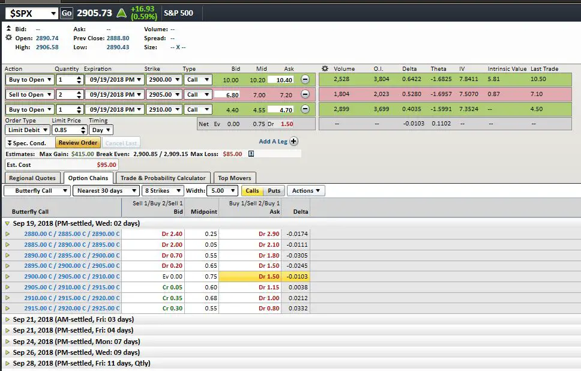Click the Review Order button
The width and height of the screenshot is (581, 371).
tap(78, 143)
